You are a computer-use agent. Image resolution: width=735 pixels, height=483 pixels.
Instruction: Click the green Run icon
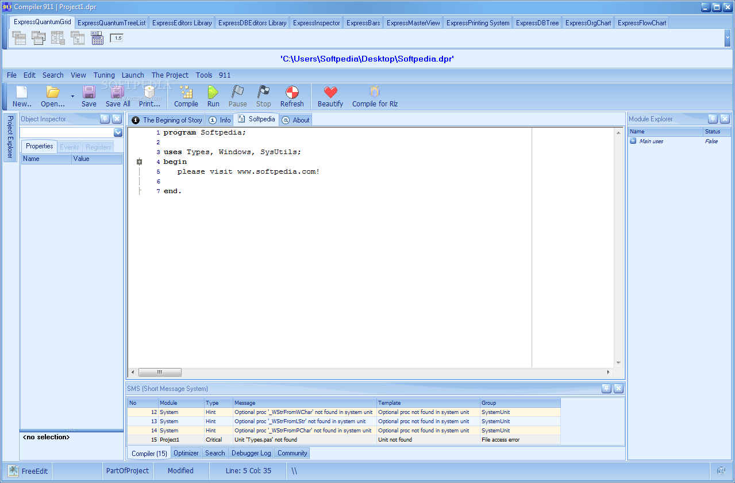point(213,92)
